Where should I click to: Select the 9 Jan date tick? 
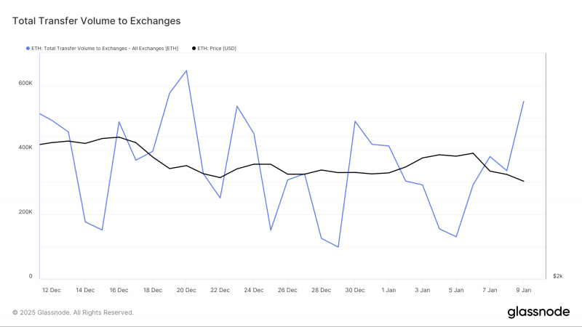(x=523, y=290)
